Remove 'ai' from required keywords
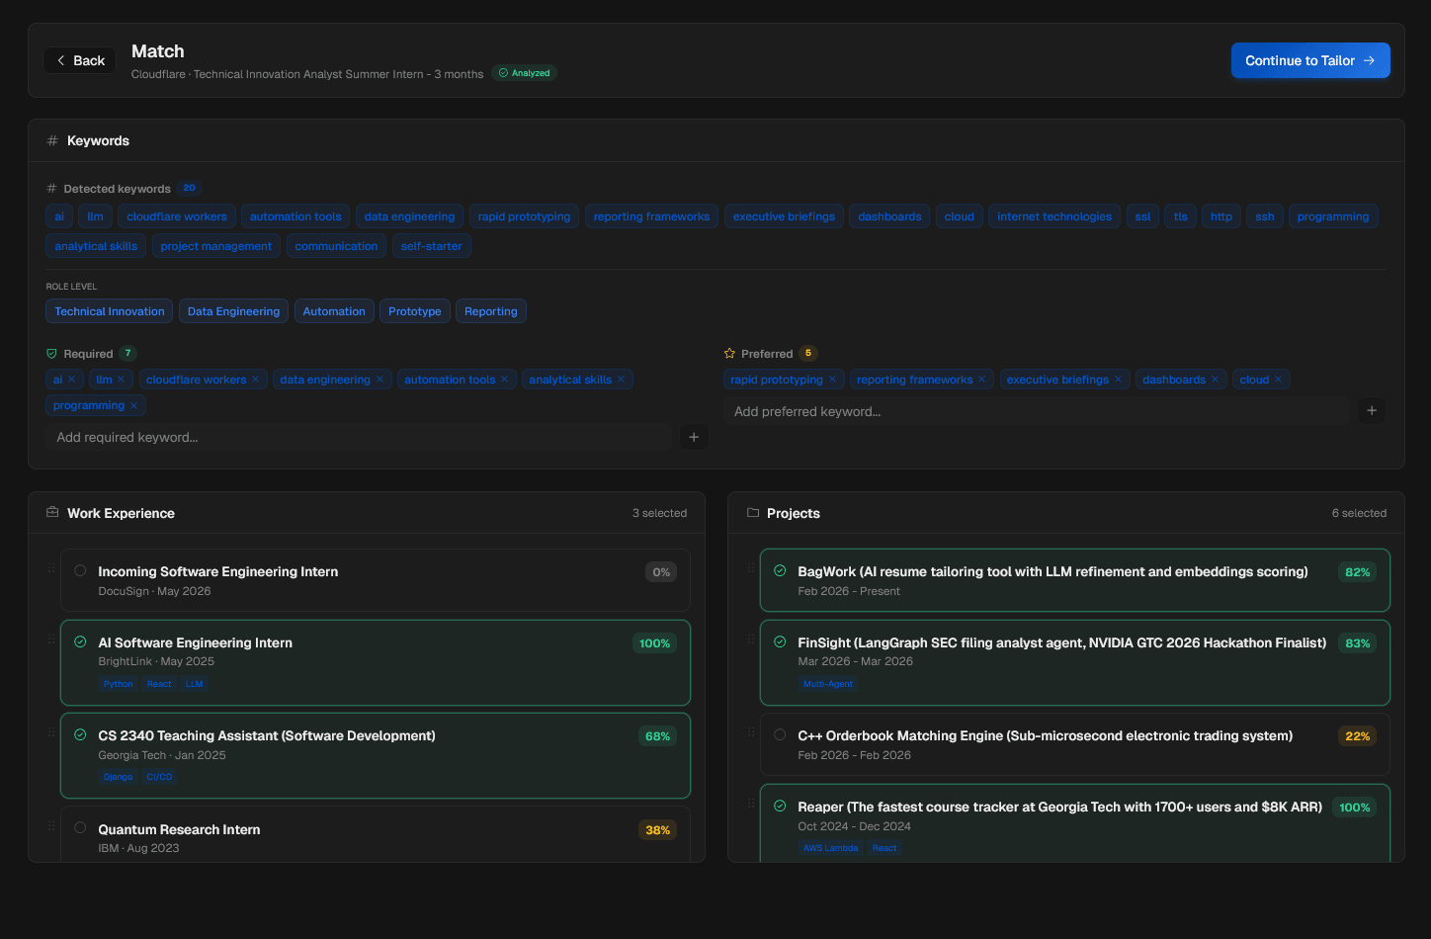1431x939 pixels. [71, 380]
